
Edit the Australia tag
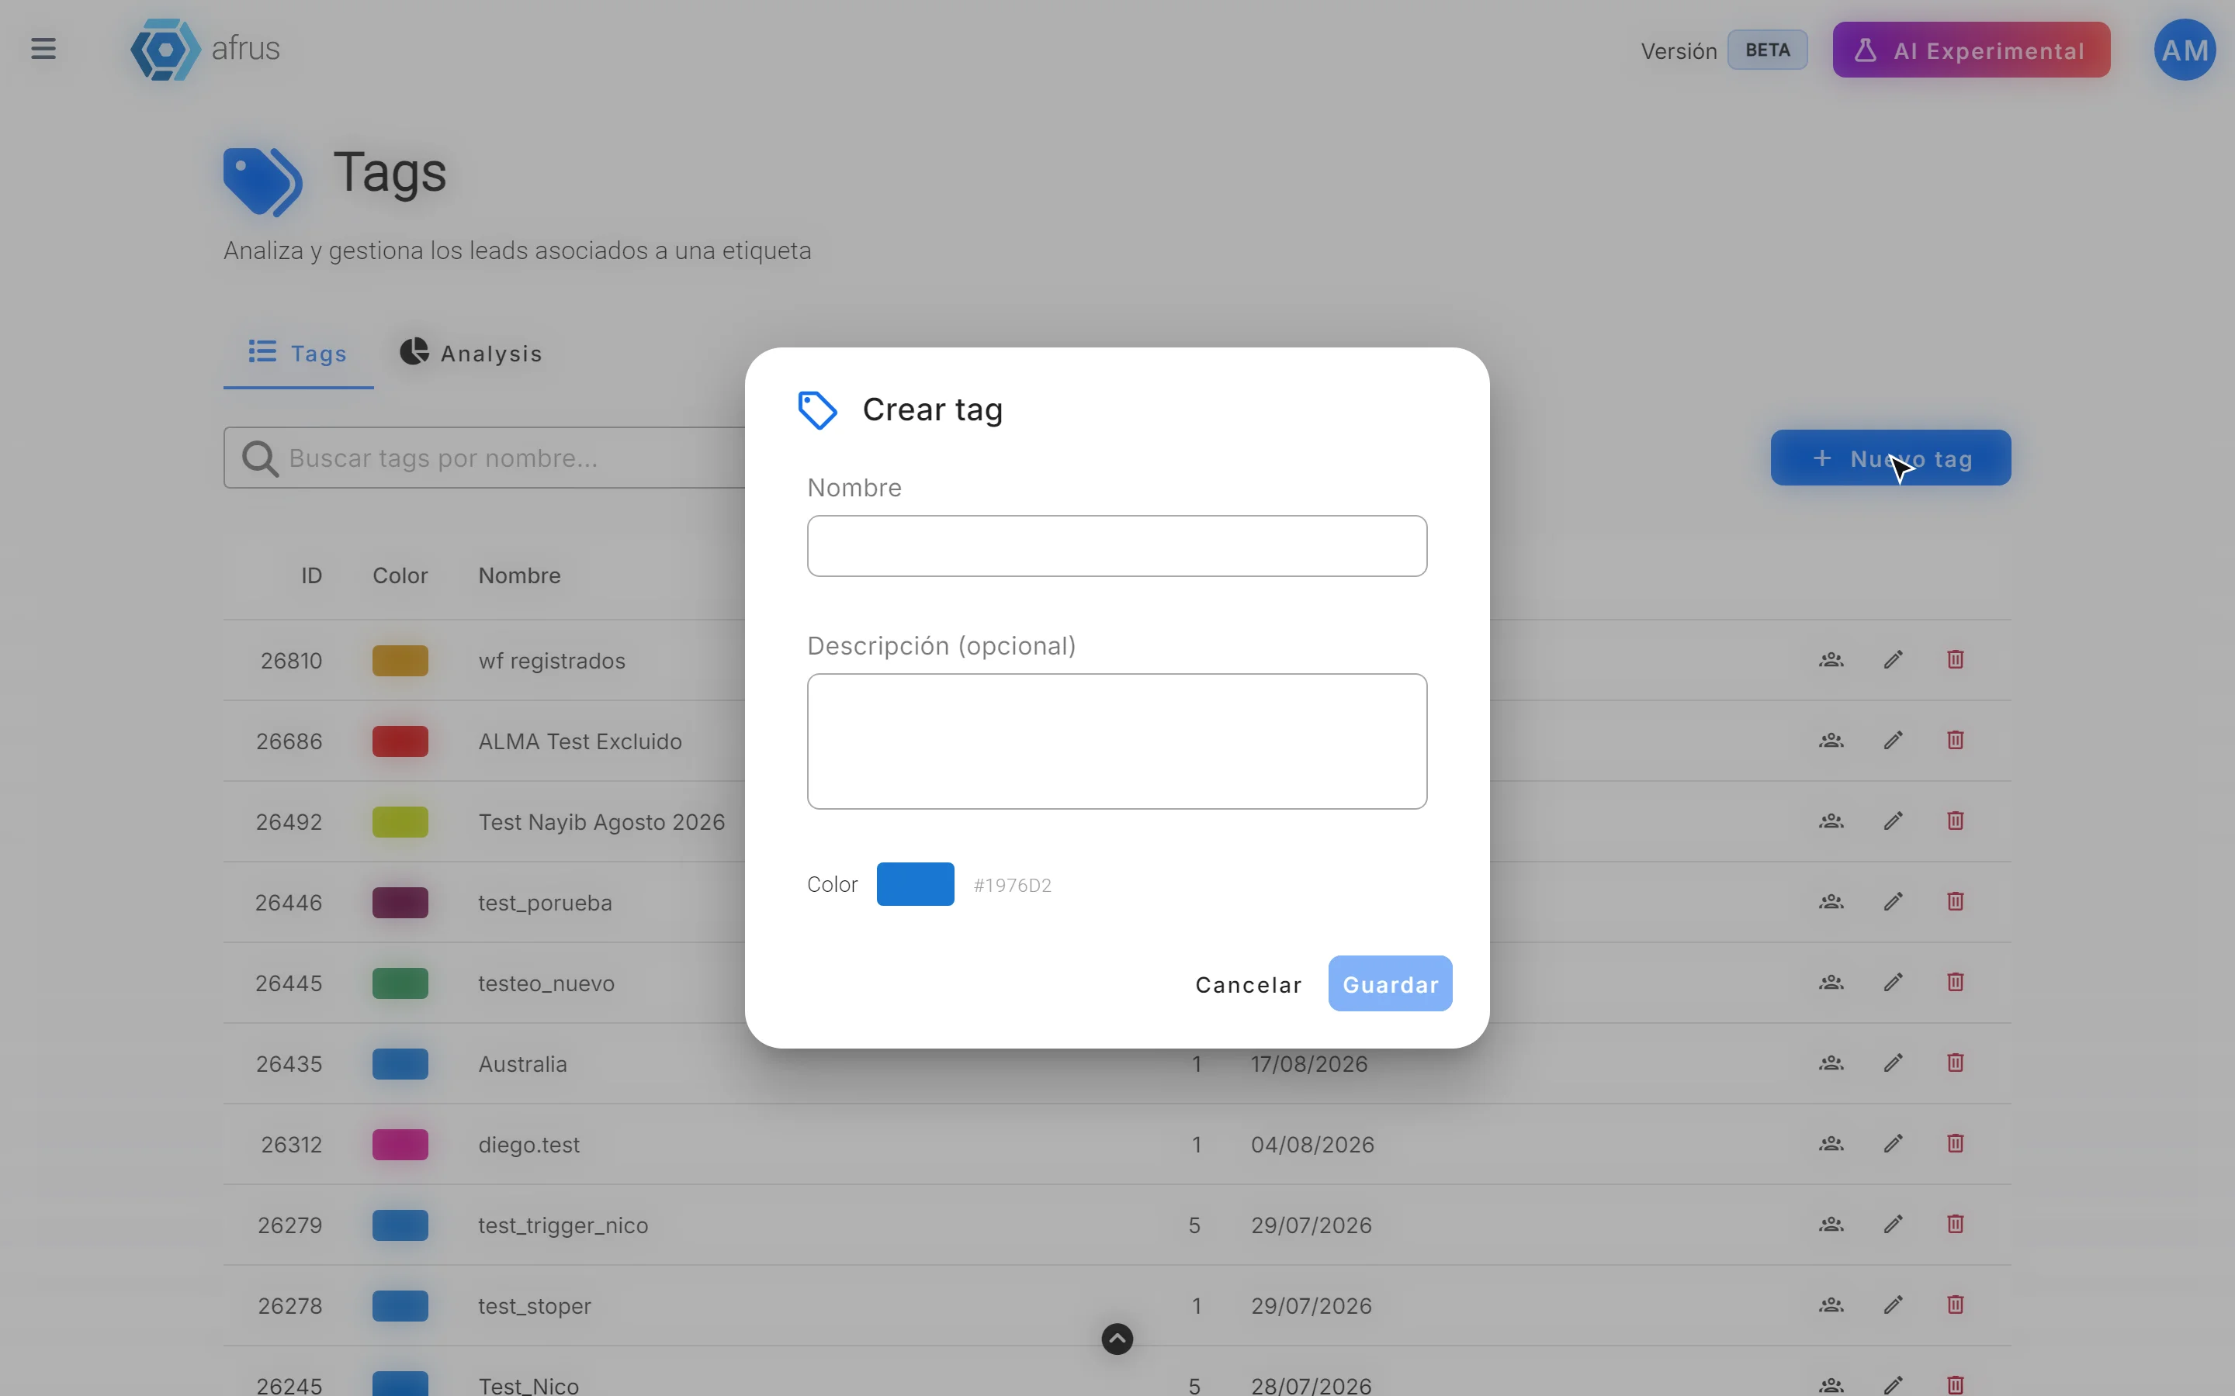point(1894,1063)
